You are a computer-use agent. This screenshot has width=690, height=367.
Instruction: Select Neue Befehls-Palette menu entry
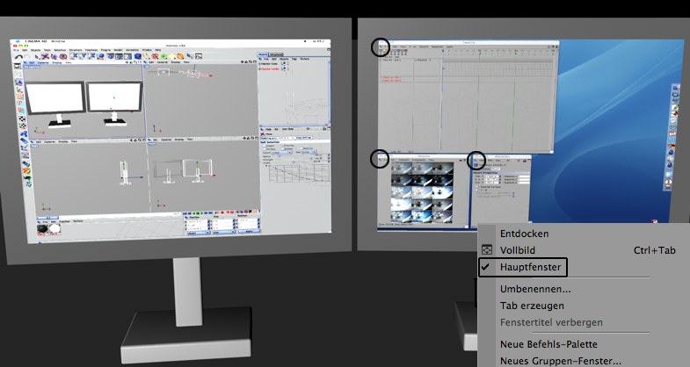(548, 344)
